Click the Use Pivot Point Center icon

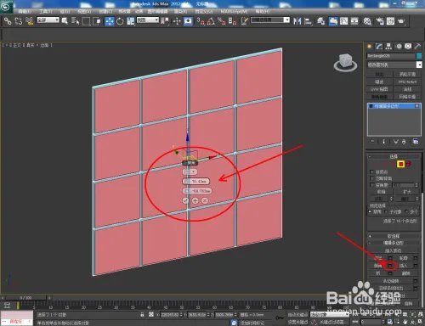[x=165, y=21]
